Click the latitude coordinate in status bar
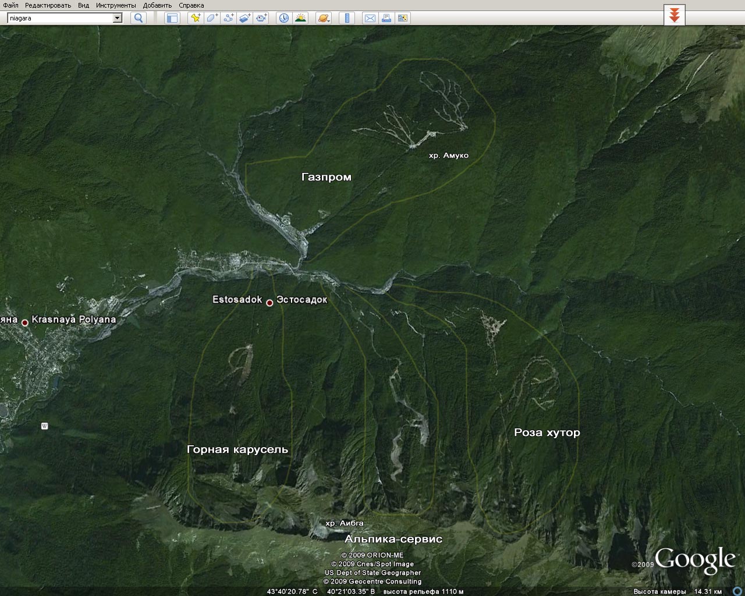This screenshot has width=745, height=596. coord(292,591)
